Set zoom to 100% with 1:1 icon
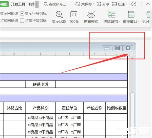 click(x=74, y=14)
